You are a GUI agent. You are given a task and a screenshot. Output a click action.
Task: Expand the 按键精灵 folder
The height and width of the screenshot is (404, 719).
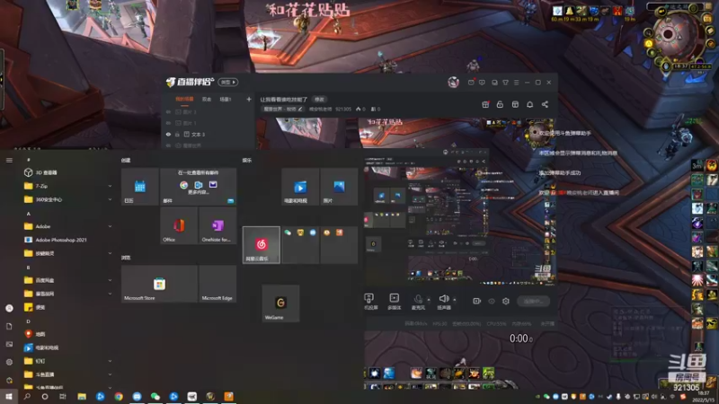click(110, 253)
